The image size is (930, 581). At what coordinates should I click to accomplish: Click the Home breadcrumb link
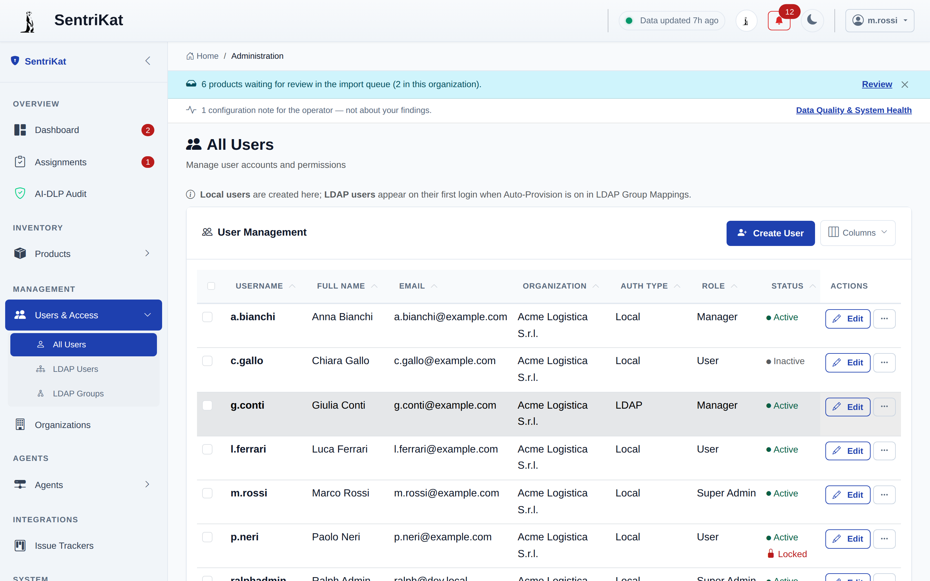202,56
